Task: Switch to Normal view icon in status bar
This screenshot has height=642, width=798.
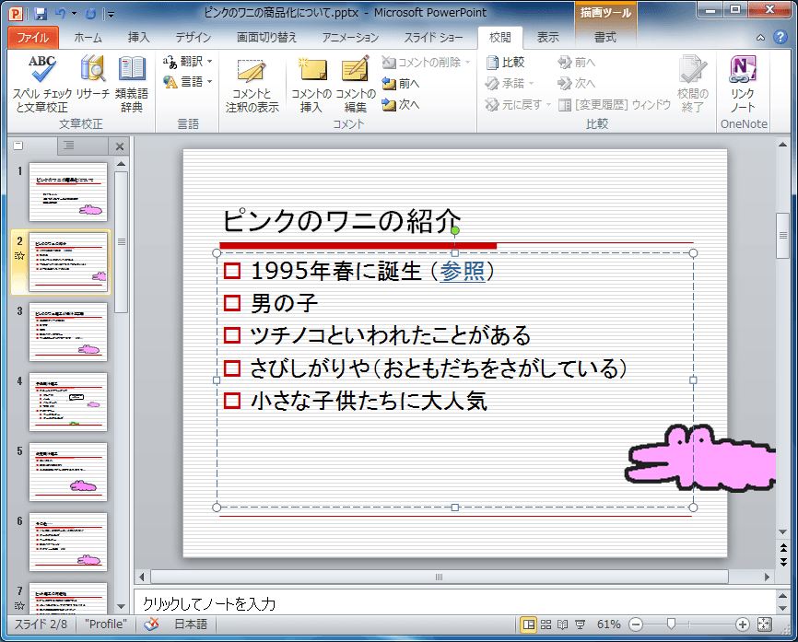Action: coord(529,624)
